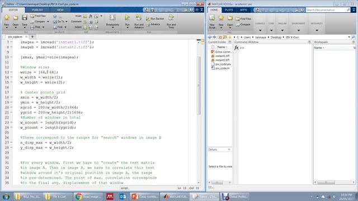Click Advance in the Editor toolbar

pos(153,25)
